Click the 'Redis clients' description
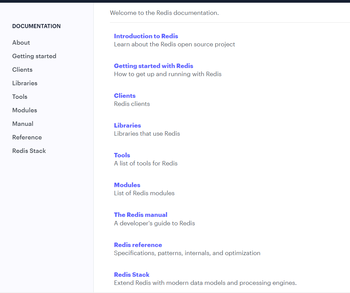 click(x=132, y=104)
